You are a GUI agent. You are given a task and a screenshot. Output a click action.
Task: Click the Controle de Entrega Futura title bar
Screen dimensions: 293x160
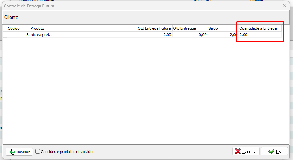click(x=140, y=6)
